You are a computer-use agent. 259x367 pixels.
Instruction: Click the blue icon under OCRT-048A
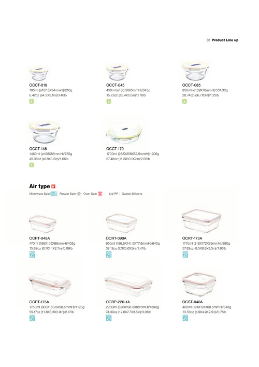click(x=32, y=255)
